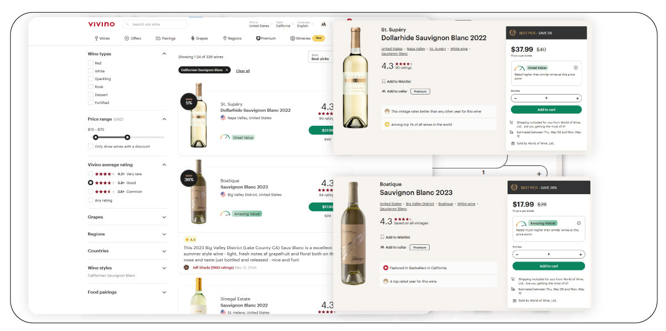
Task: Collapse the Wine types section
Action: (165, 54)
